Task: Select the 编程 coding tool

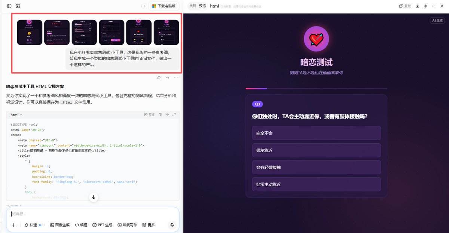Action: coord(81,225)
